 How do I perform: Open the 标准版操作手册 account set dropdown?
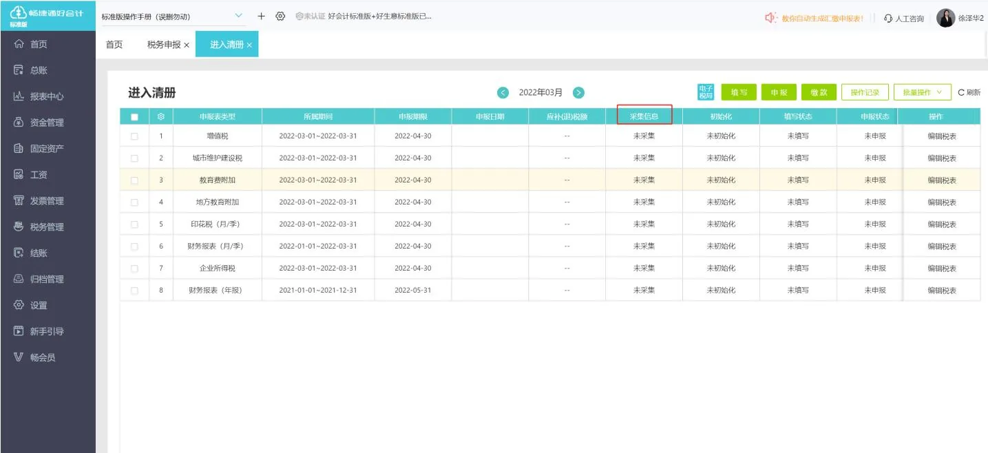(x=172, y=17)
